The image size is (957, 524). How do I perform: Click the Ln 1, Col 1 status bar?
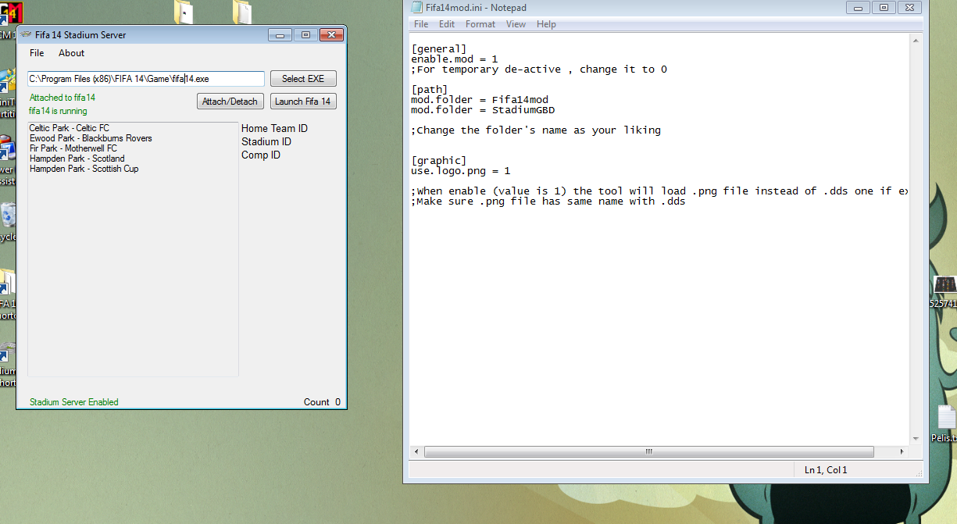[826, 470]
